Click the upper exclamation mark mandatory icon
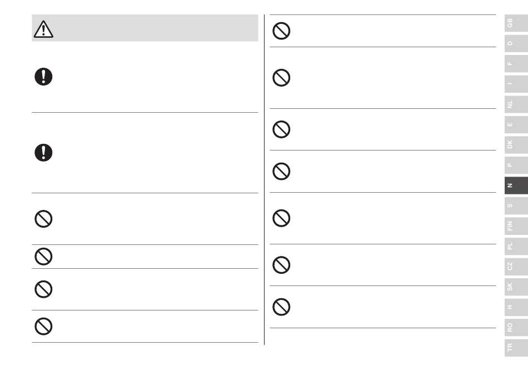This screenshot has width=528, height=371. pos(43,76)
